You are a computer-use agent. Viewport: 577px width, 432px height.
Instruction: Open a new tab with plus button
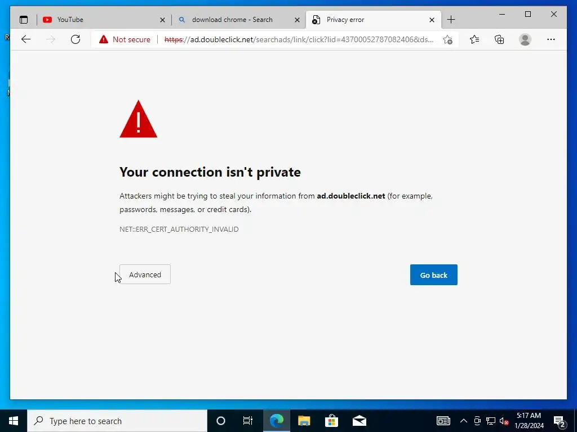pos(451,20)
